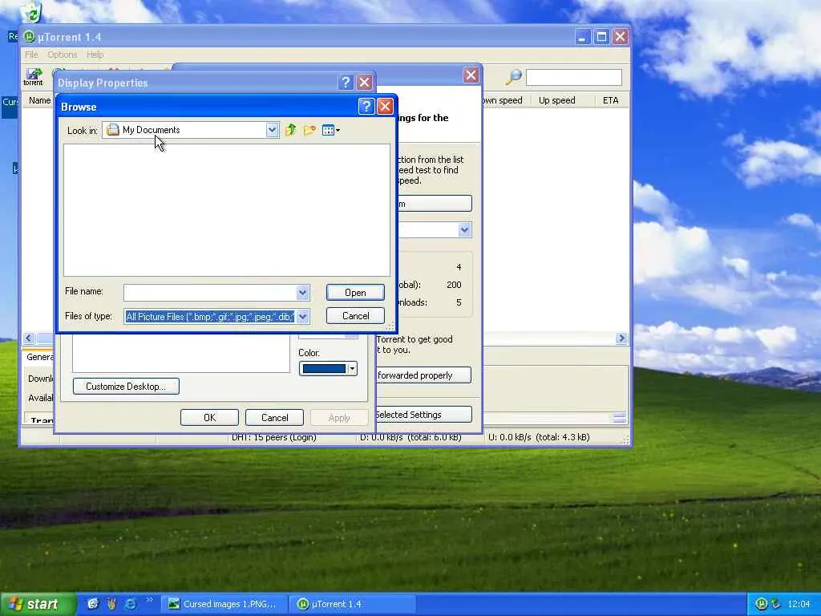Click 'U: 0.0 kB/s' upload status text
This screenshot has height=616, width=821.
tap(539, 437)
